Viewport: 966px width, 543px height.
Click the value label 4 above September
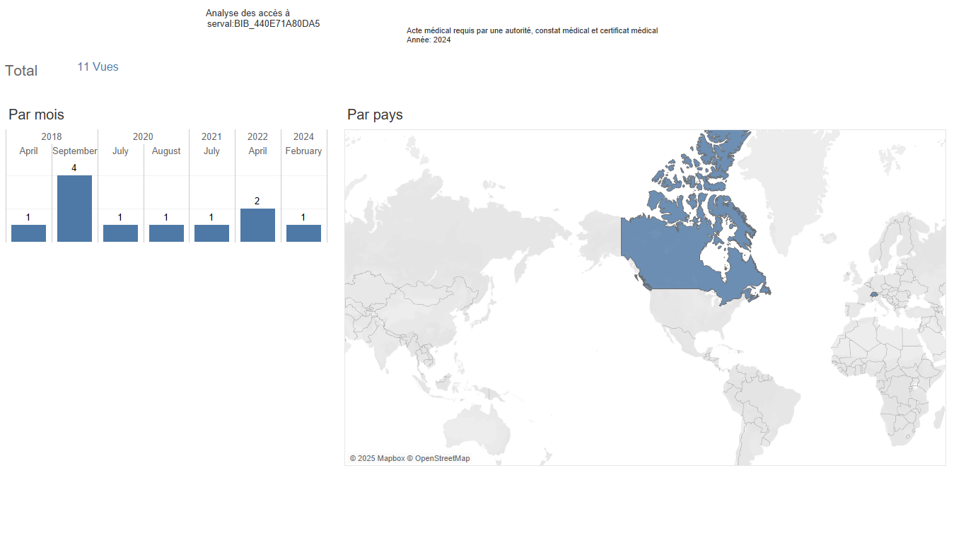point(74,168)
